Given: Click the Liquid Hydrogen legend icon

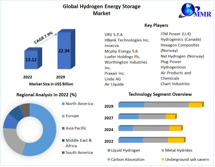Looking at the screenshot, I should (109, 151).
